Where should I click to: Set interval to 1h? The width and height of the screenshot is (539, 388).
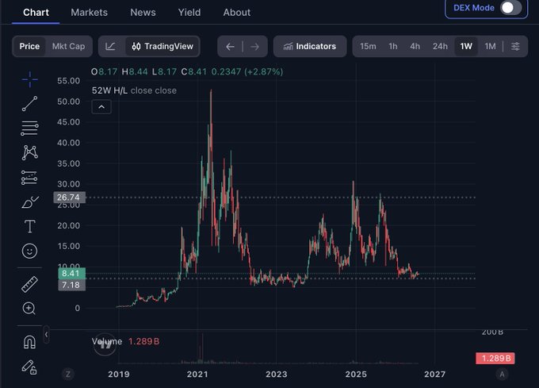(393, 46)
